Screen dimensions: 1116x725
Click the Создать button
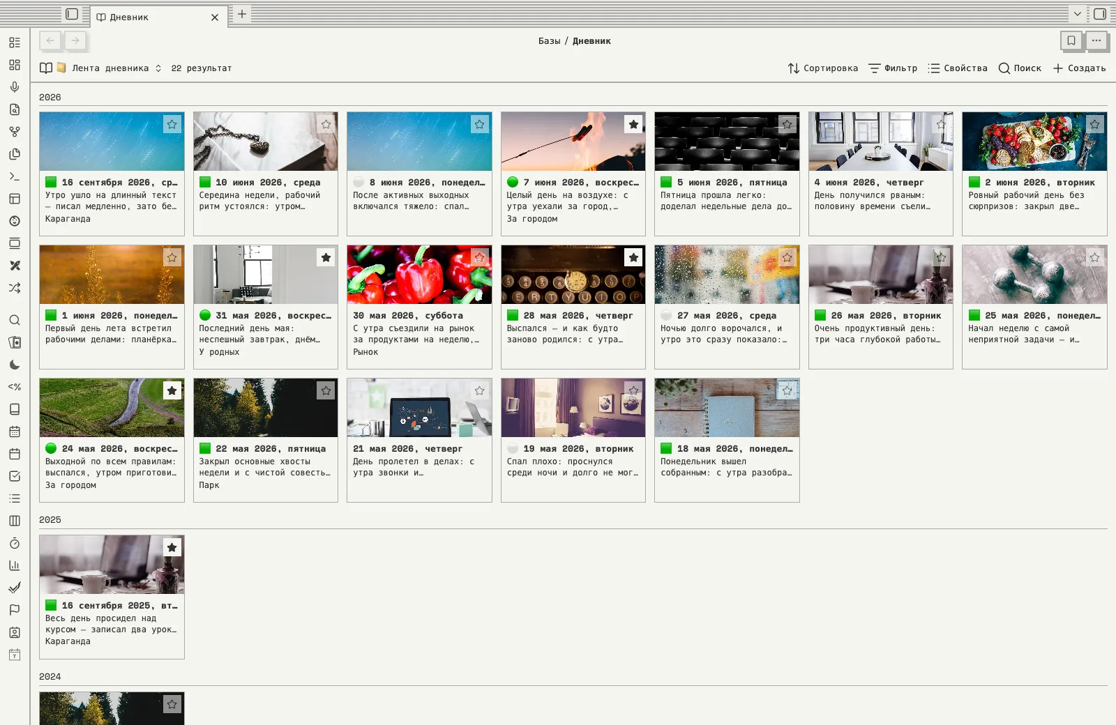pyautogui.click(x=1079, y=68)
